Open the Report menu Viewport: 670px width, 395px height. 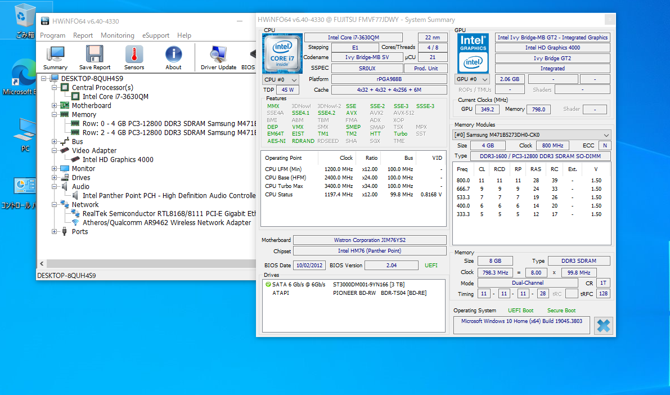point(83,35)
